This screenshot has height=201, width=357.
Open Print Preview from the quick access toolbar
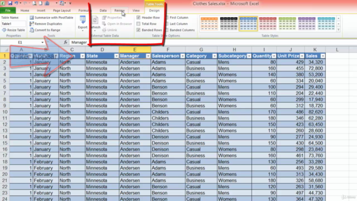tap(34, 3)
